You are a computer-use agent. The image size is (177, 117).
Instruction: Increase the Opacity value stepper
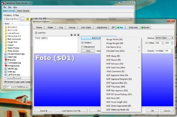pyautogui.click(x=172, y=50)
